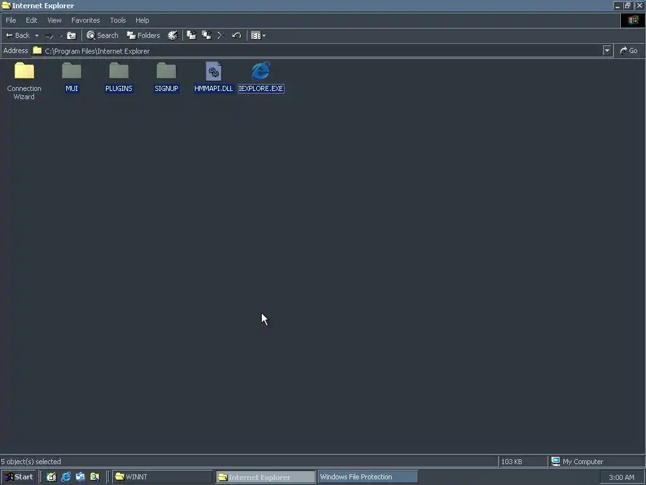This screenshot has width=646, height=485.
Task: Open the Views dropdown button
Action: tap(258, 35)
